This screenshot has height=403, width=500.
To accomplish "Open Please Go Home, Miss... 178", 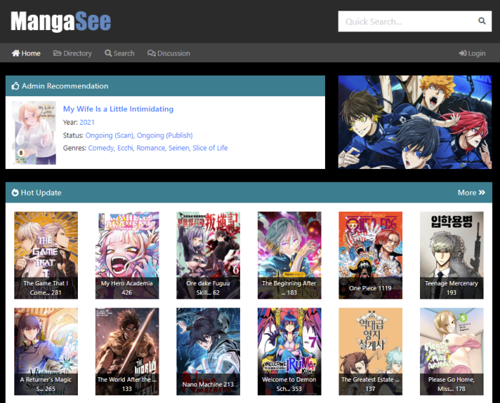I will [x=451, y=352].
